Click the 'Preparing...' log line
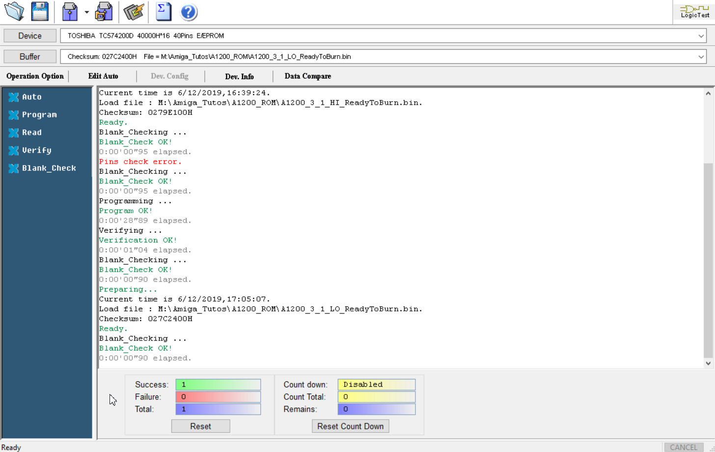This screenshot has width=715, height=452. (x=128, y=289)
